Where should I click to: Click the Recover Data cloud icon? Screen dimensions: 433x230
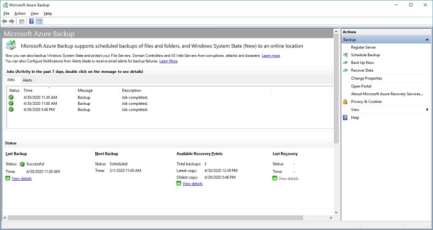[x=345, y=70]
